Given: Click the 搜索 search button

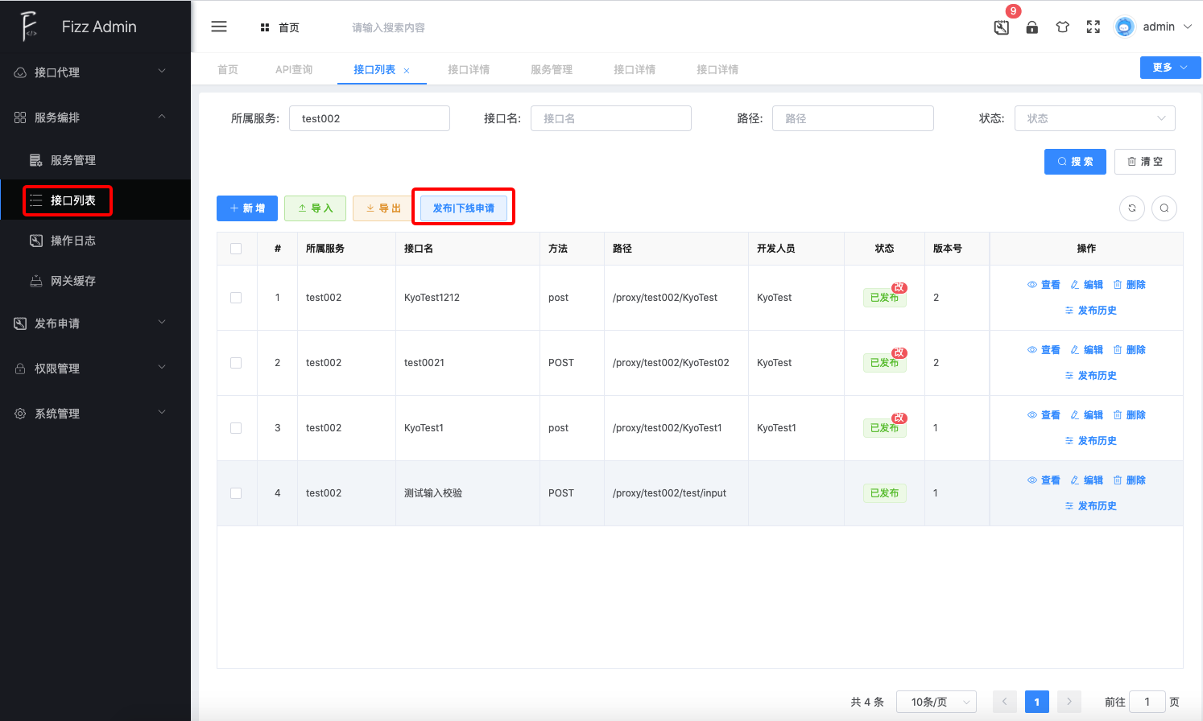Looking at the screenshot, I should [1075, 162].
